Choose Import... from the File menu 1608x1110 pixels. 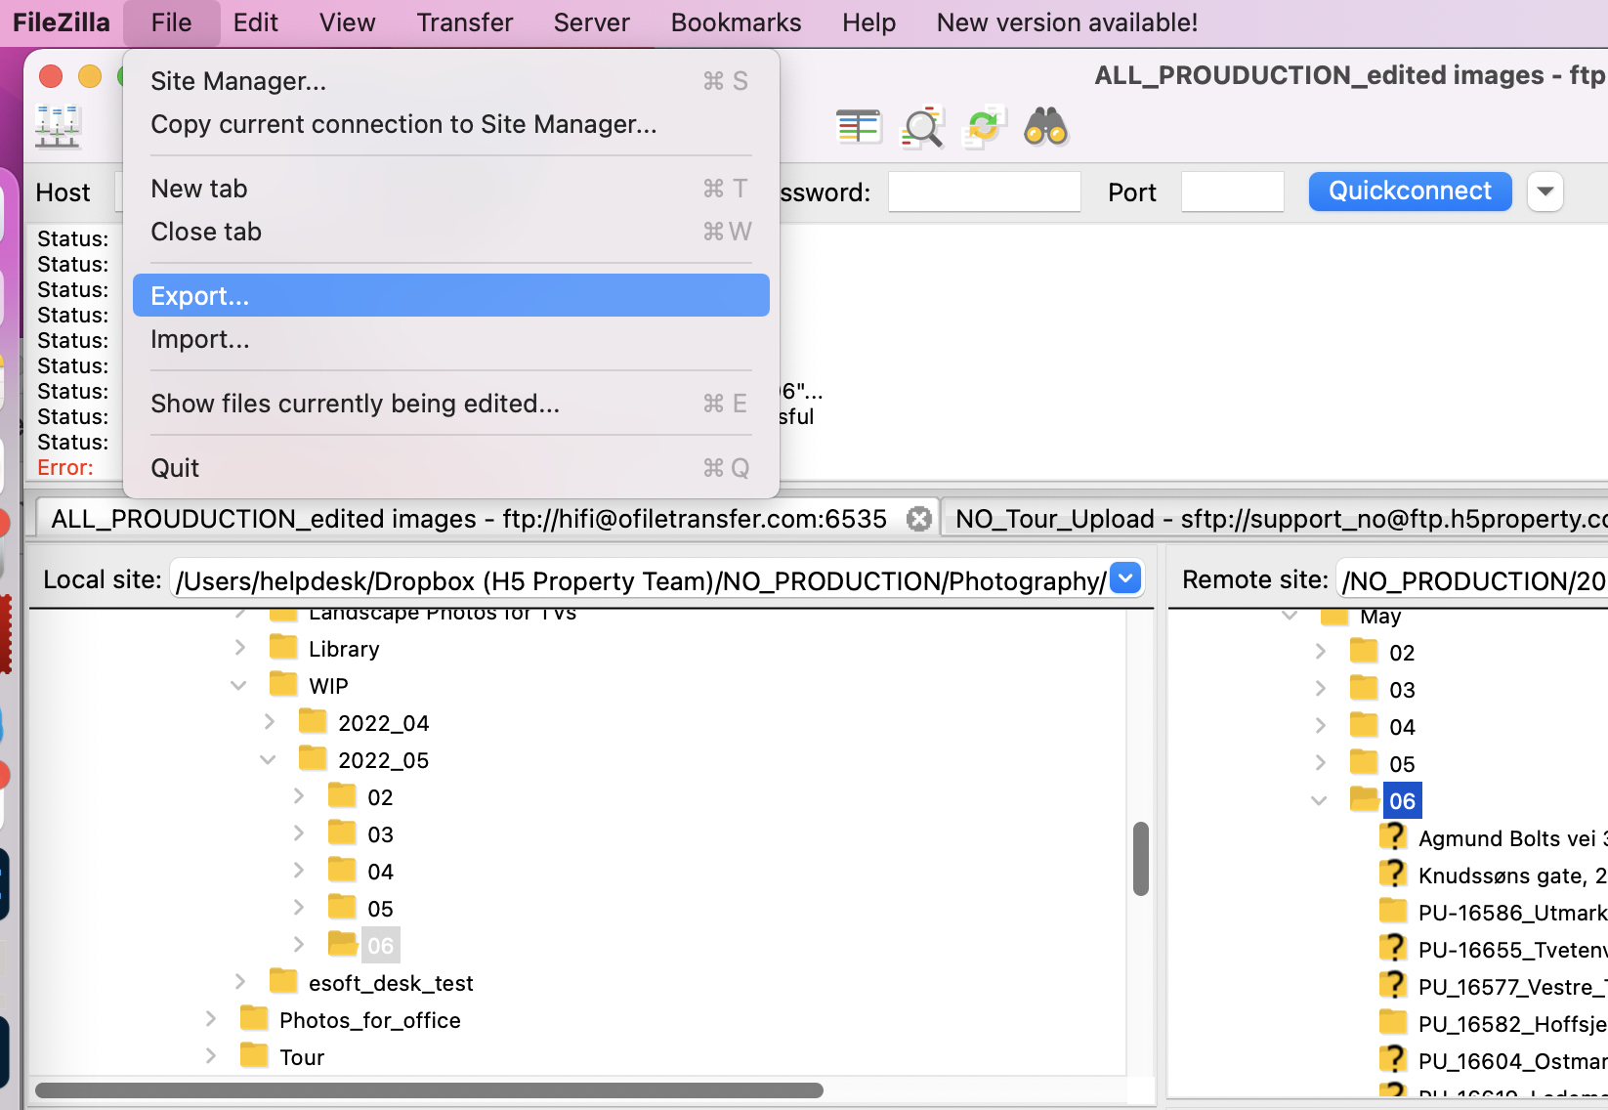point(451,339)
